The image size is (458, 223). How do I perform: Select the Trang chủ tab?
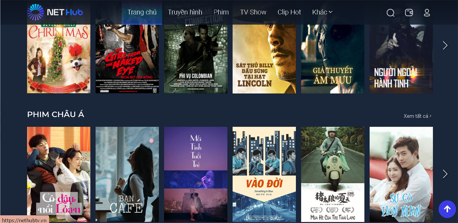click(x=142, y=12)
